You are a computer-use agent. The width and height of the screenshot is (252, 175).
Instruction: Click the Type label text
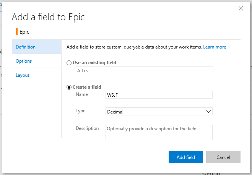click(x=81, y=111)
